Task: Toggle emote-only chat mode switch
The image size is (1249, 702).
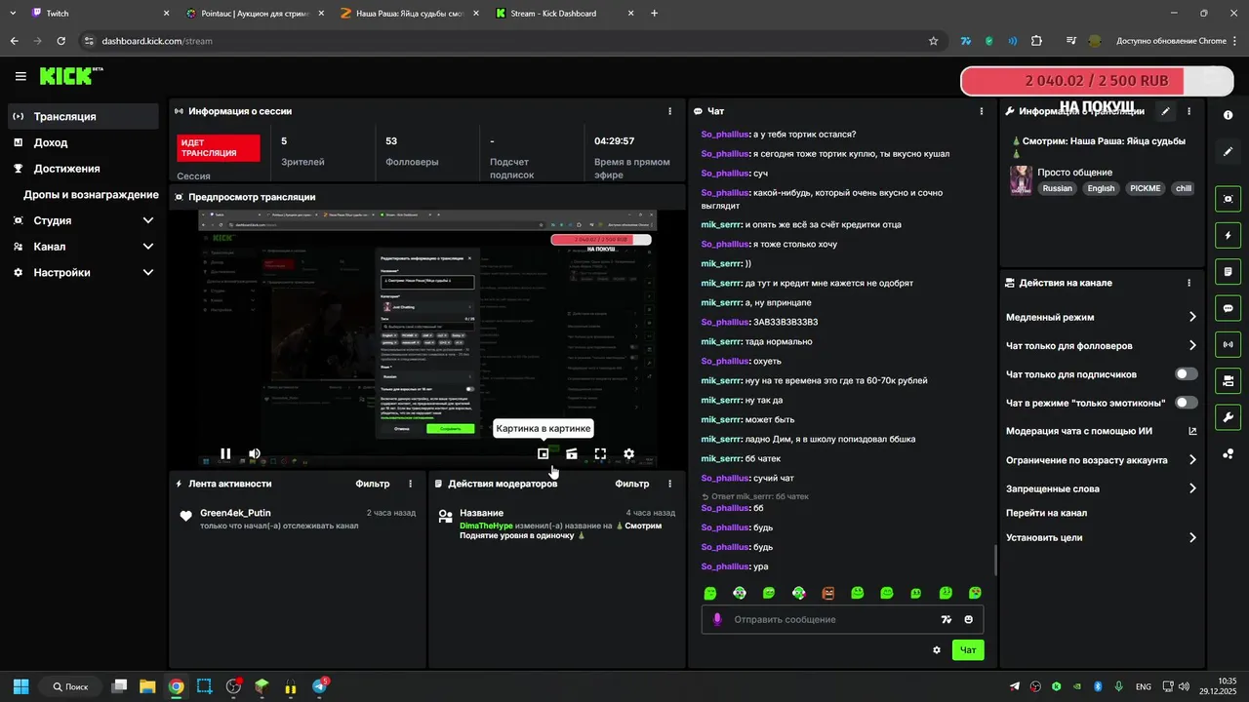Action: [x=1187, y=402]
